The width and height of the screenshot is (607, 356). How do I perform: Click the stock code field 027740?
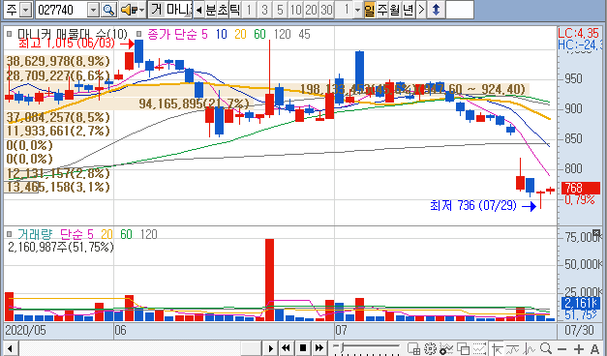tap(62, 10)
